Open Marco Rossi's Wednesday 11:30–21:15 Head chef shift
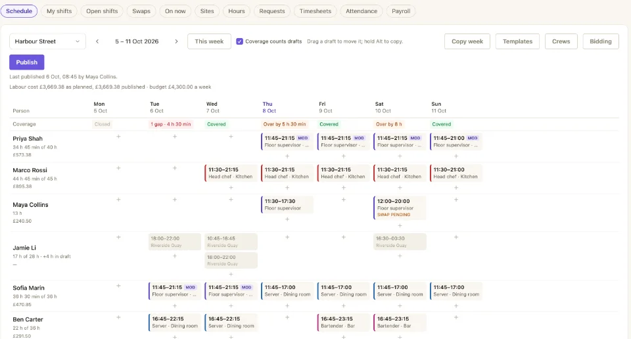This screenshot has height=339, width=631. [x=231, y=173]
